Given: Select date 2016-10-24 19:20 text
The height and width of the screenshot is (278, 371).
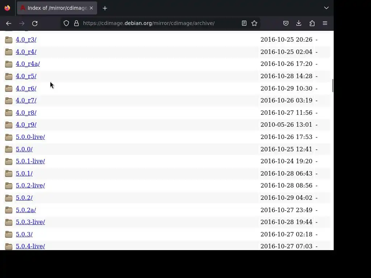Looking at the screenshot, I should [286, 161].
